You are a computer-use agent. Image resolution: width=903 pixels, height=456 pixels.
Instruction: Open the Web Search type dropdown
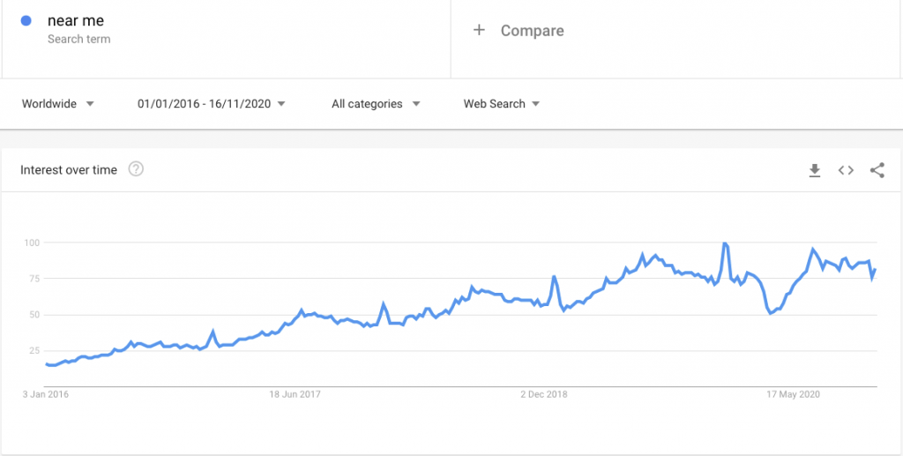pos(502,104)
